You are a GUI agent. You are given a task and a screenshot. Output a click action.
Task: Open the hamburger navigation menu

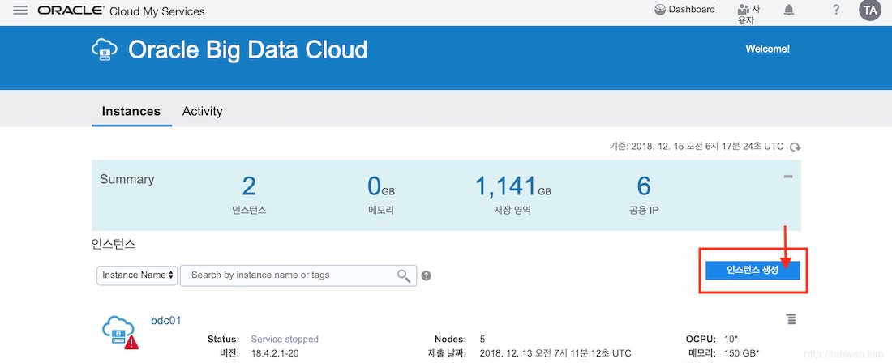pos(20,11)
